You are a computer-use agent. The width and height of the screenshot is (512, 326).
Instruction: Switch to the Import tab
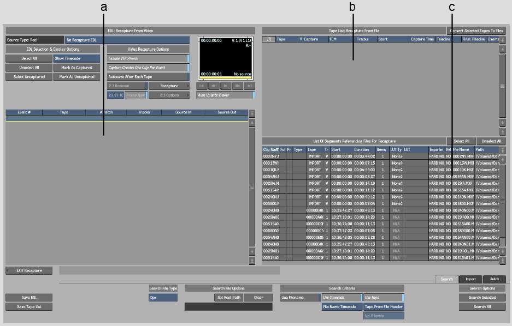tap(470, 279)
